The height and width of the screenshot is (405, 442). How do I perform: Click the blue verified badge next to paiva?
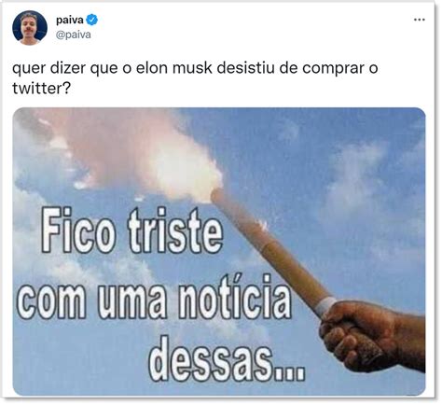(x=92, y=20)
